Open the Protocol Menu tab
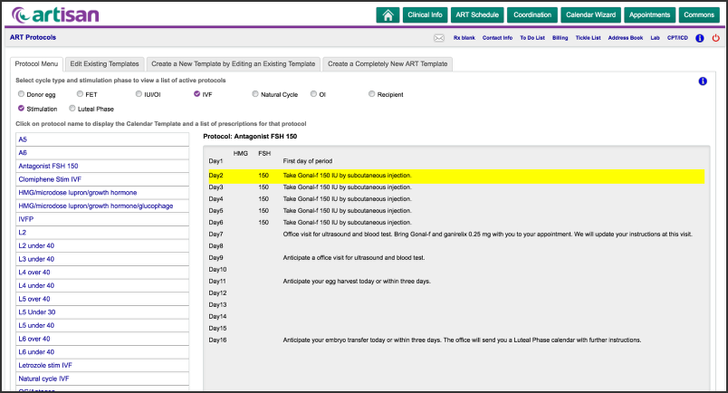 (x=36, y=63)
